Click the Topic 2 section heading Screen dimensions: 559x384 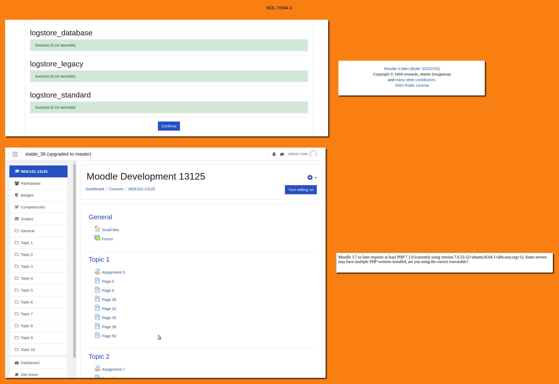tap(99, 356)
